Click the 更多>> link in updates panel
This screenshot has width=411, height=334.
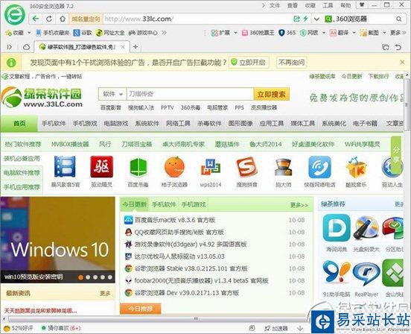point(299,205)
